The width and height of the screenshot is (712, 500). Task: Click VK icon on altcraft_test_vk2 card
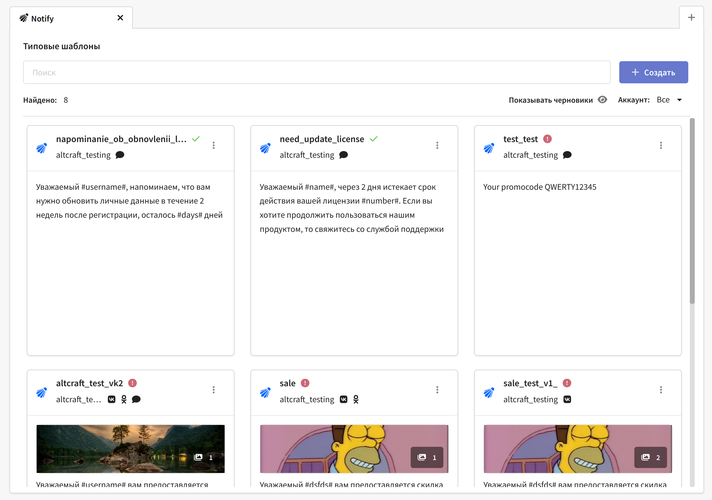[112, 399]
